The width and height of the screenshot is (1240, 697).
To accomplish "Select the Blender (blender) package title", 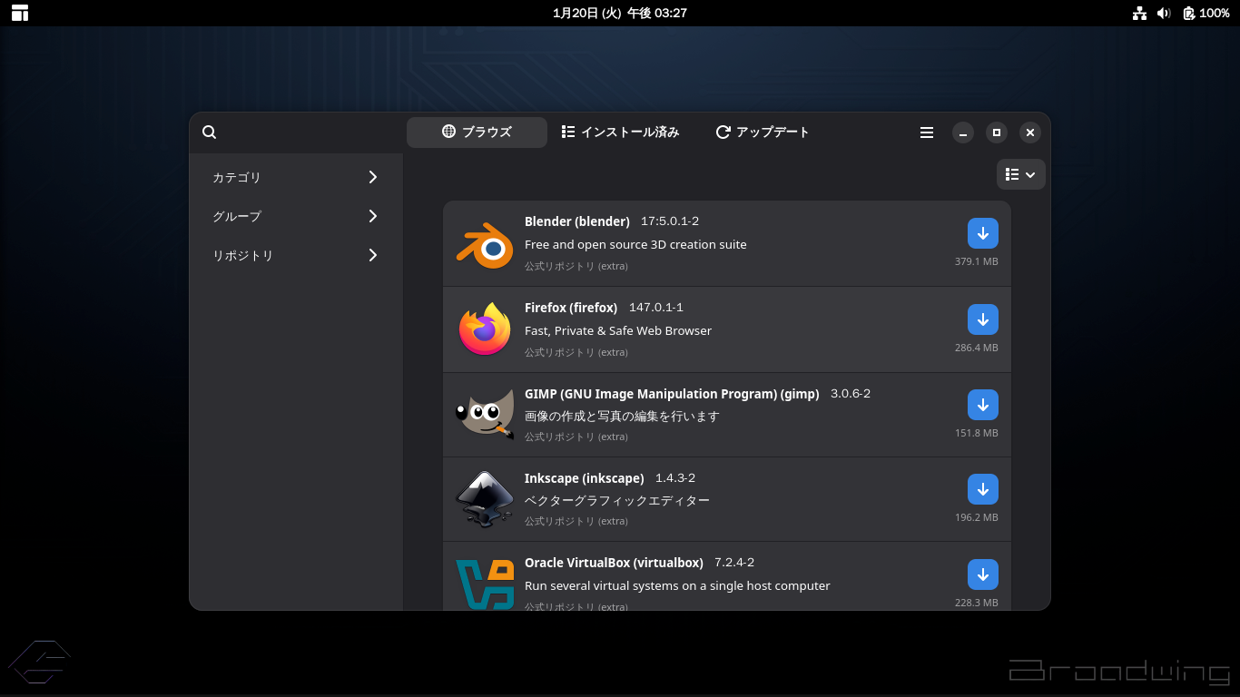I will point(577,221).
